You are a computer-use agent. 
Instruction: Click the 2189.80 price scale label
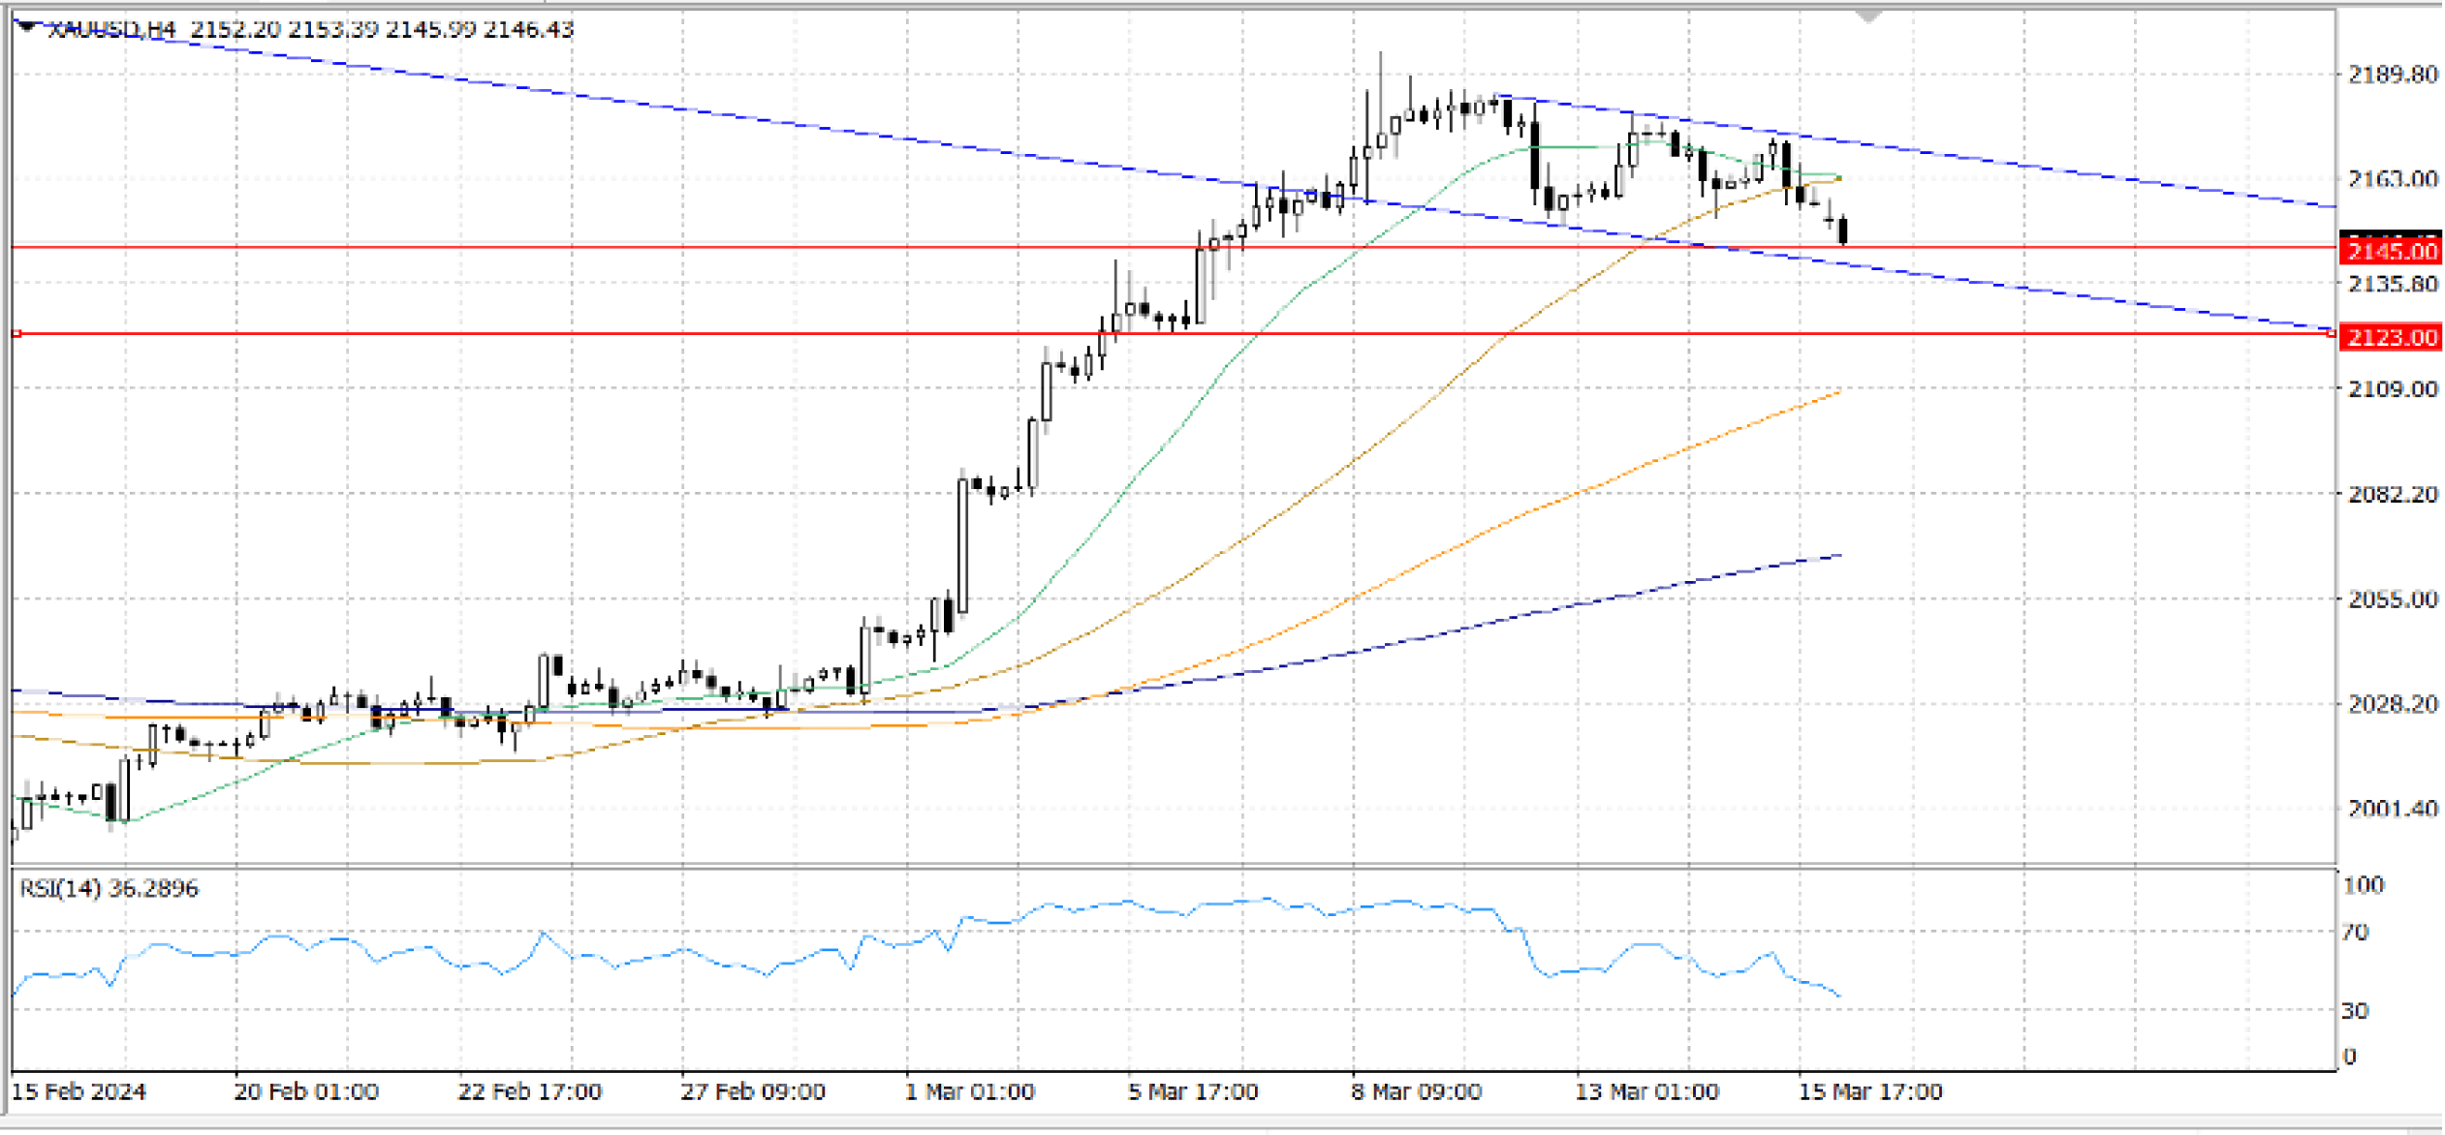coord(2391,75)
